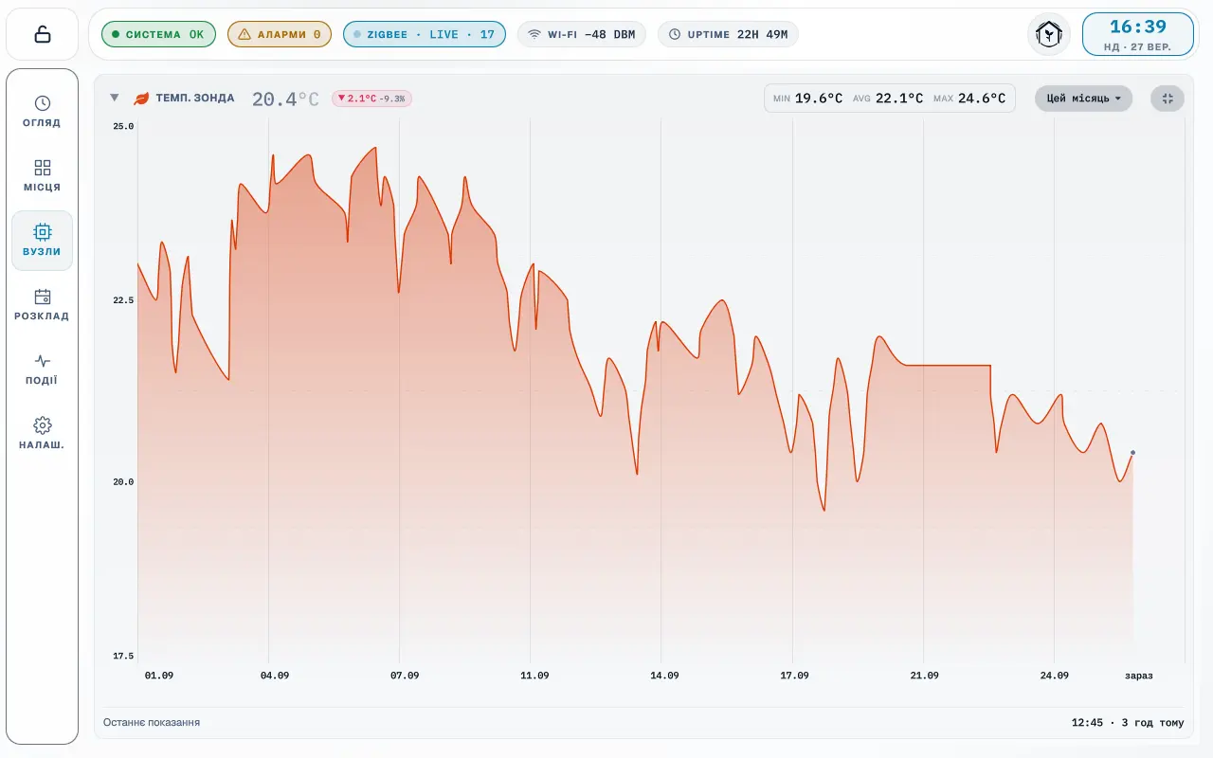Click the Wi-Fi −48 dBm readout
Screen dimensions: 1213x758
click(581, 34)
